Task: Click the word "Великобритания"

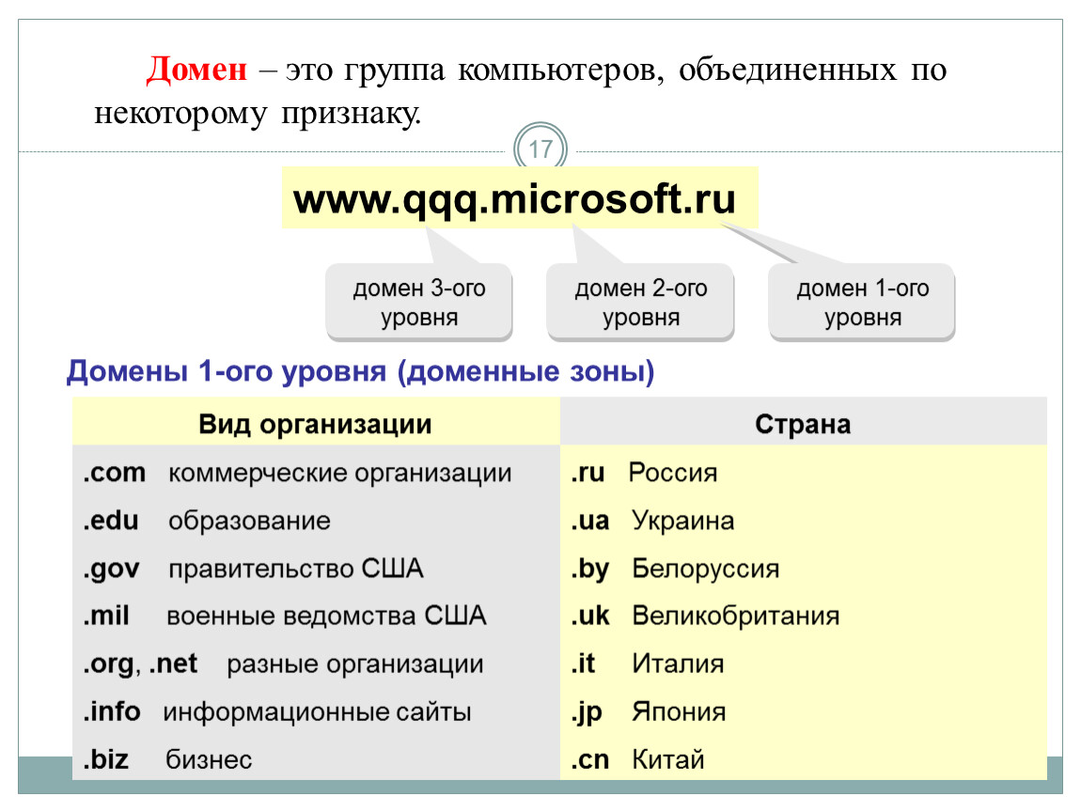Action: (x=736, y=616)
